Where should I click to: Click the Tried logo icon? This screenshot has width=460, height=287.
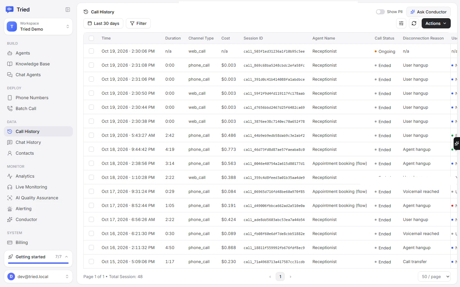(10, 10)
